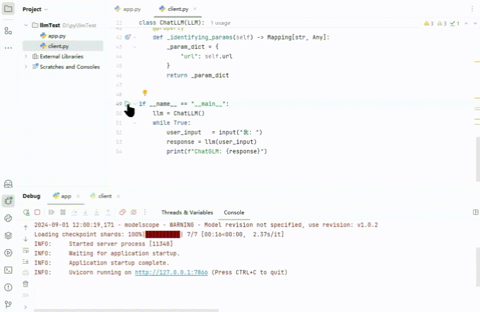The height and width of the screenshot is (312, 480).
Task: Switch to the app.py editor tab
Action: pyautogui.click(x=128, y=9)
